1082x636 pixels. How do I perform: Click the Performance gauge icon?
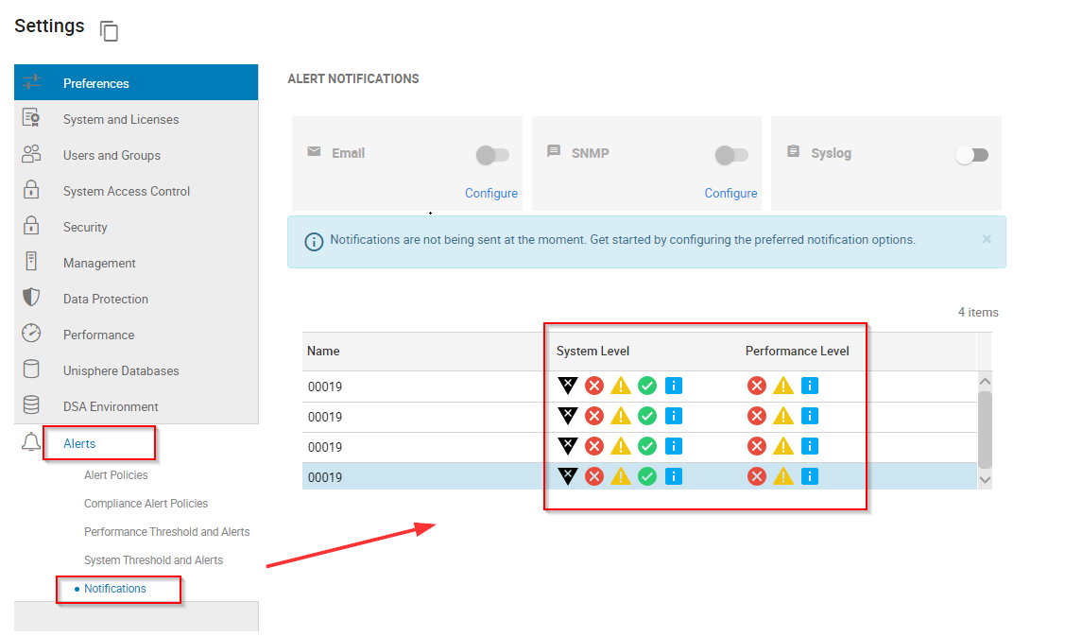click(31, 334)
